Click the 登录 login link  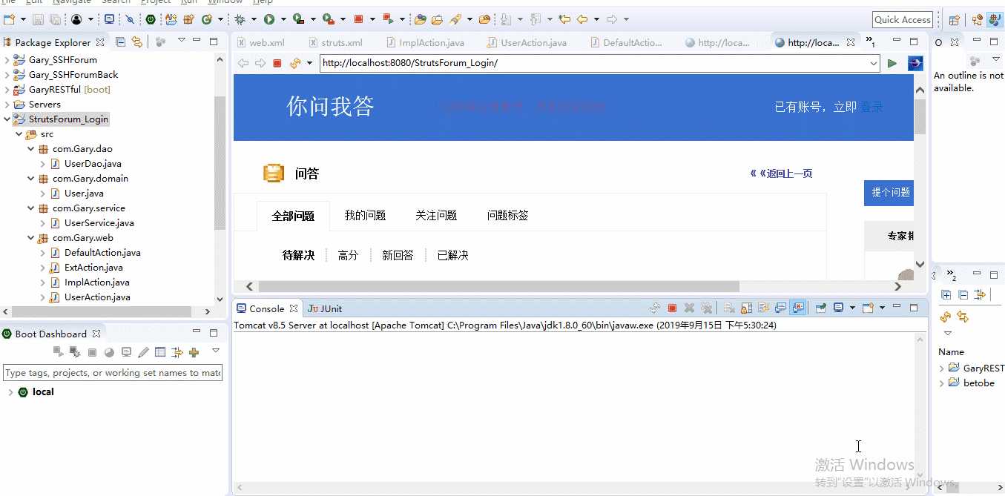[x=871, y=107]
